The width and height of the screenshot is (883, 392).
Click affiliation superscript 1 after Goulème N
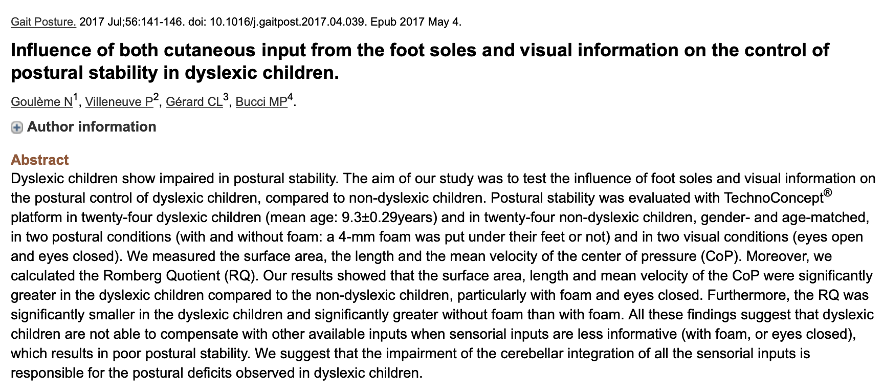coord(76,97)
